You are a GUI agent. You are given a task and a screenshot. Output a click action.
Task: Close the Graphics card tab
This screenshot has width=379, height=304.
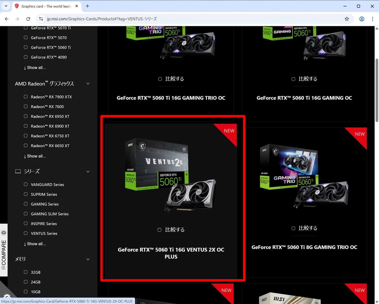77,6
